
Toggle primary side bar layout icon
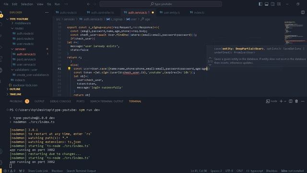[x=260, y=4]
